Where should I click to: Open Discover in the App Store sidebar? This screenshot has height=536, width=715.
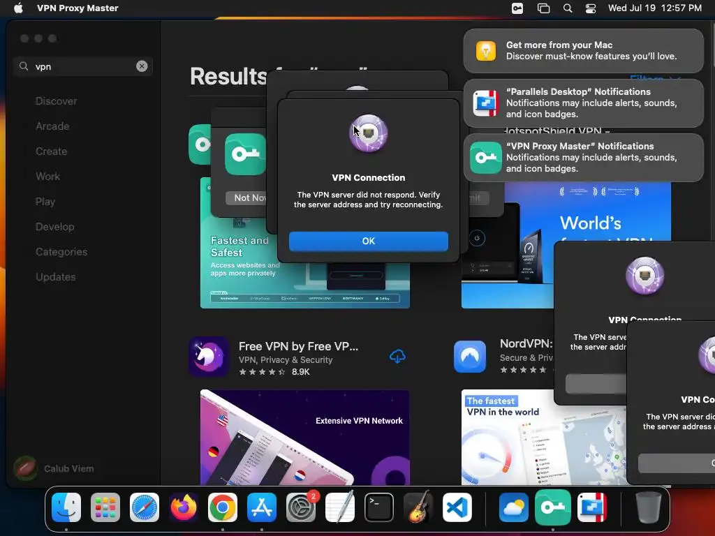[x=56, y=101]
